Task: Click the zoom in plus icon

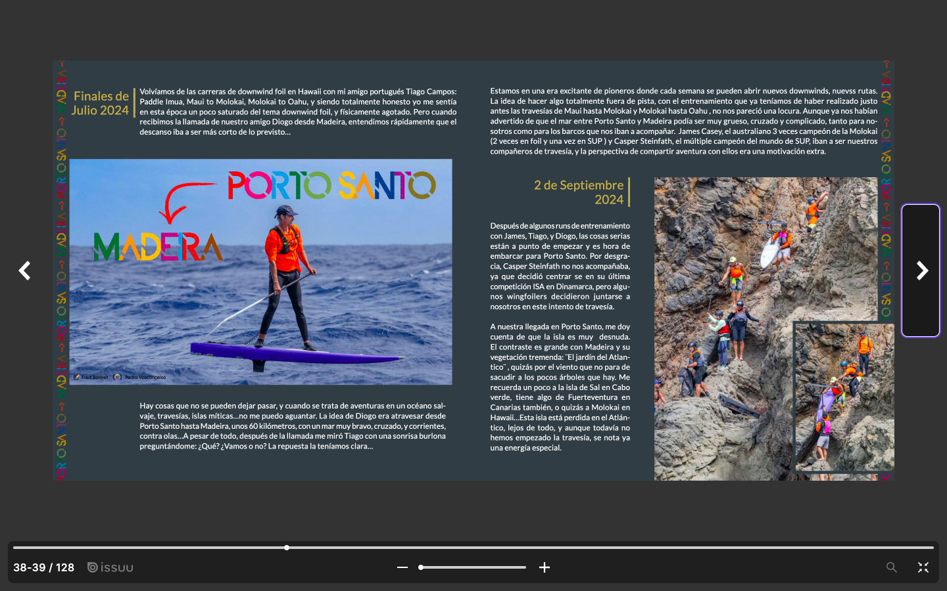Action: tap(545, 567)
